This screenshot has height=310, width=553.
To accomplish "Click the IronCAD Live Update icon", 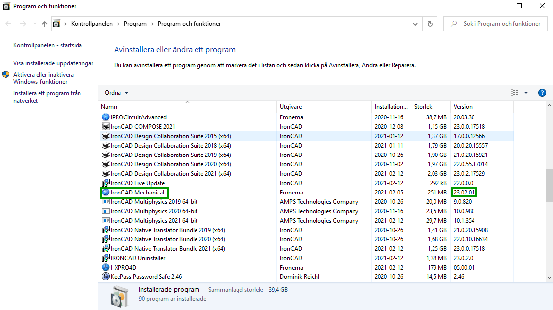I will coord(106,183).
